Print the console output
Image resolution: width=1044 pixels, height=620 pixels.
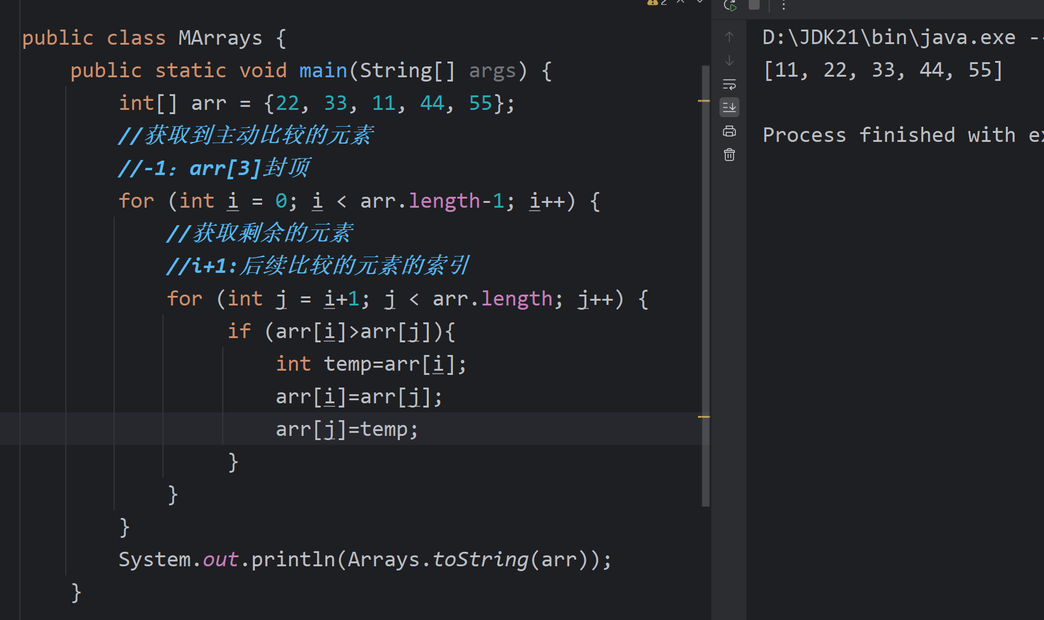click(x=729, y=131)
